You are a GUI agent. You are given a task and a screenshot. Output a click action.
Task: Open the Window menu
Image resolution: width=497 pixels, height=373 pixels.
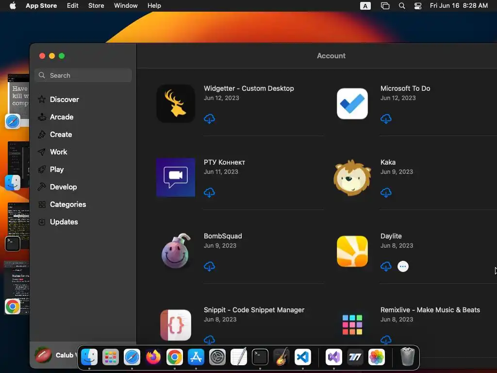pyautogui.click(x=126, y=5)
